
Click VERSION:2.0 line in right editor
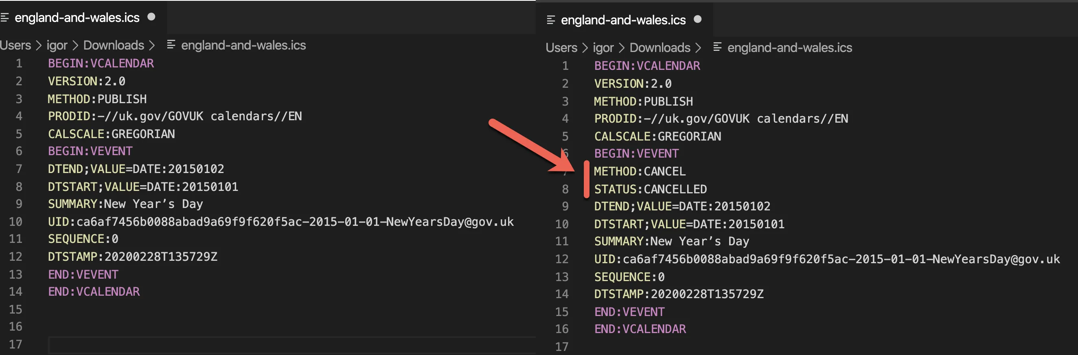click(x=633, y=84)
